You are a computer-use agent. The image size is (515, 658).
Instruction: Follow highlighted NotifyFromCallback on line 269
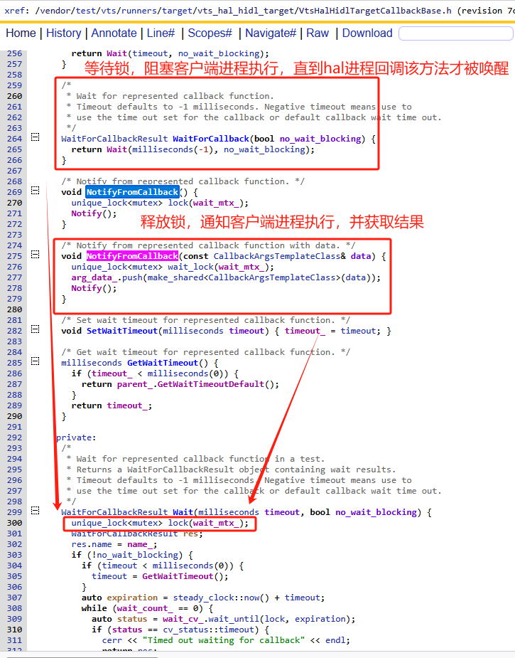[x=132, y=192]
